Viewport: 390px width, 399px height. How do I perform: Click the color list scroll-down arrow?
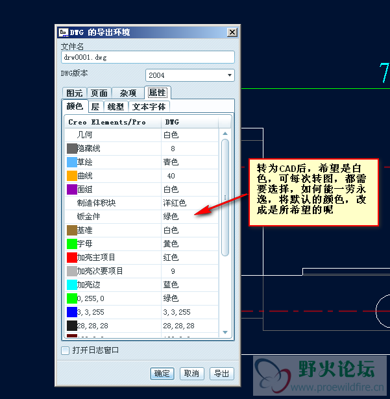225,332
